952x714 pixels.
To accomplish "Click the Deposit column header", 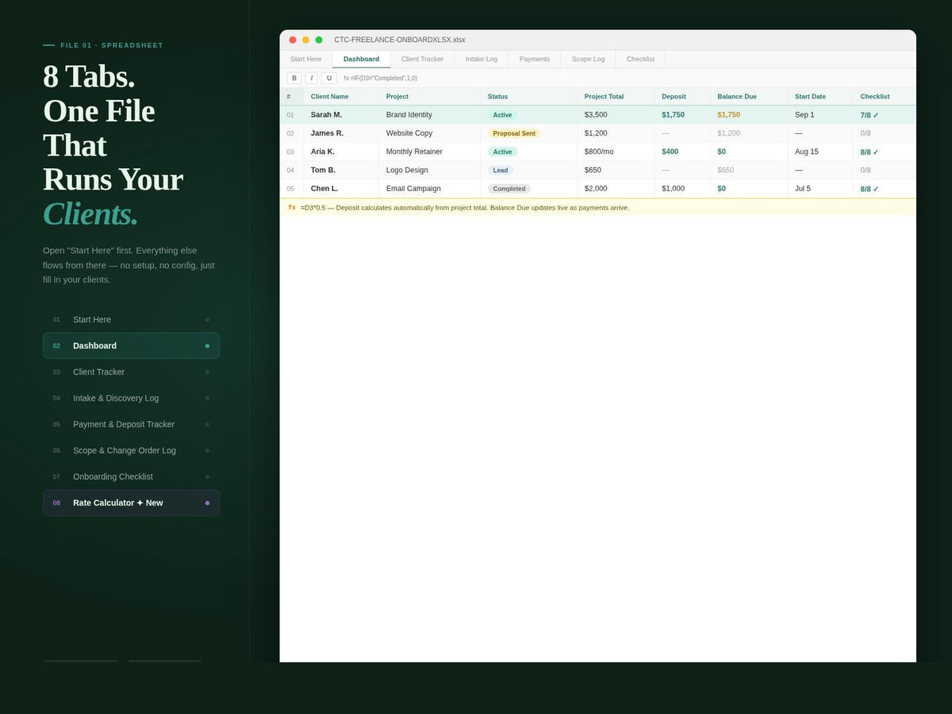I will click(682, 97).
